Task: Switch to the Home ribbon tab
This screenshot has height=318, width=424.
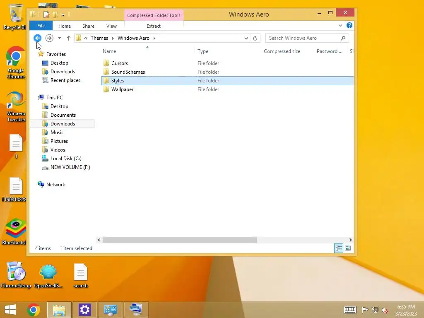Action: click(x=64, y=26)
